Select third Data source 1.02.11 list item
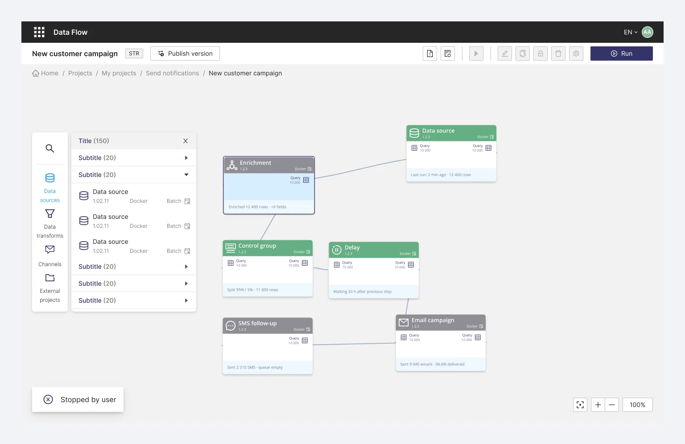Screen dimensions: 685x444 (x=134, y=246)
